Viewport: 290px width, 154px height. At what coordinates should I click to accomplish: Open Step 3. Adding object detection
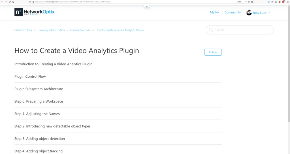point(40,139)
